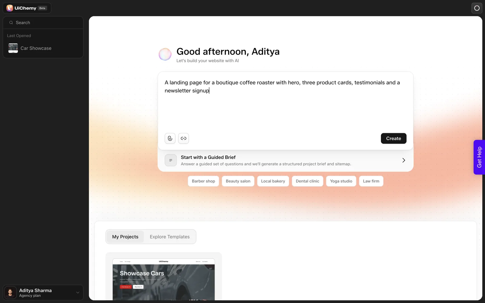Click the 'Last Opened' label
The width and height of the screenshot is (485, 303).
point(19,36)
